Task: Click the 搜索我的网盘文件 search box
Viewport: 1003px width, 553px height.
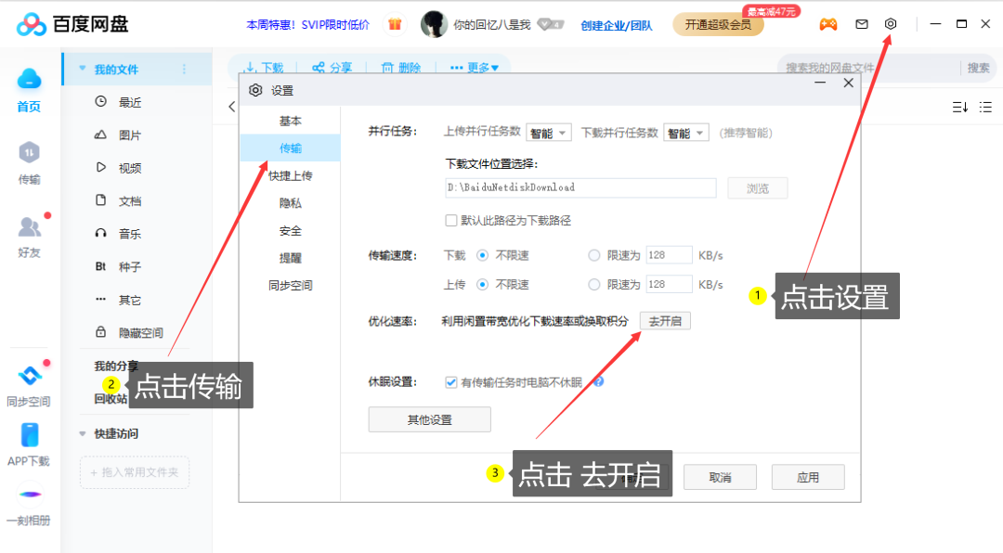Action: (x=868, y=68)
